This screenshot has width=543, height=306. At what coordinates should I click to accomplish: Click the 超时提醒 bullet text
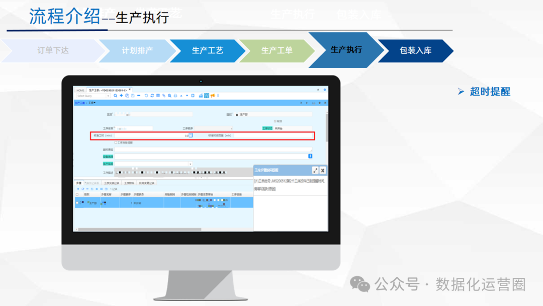(x=490, y=92)
